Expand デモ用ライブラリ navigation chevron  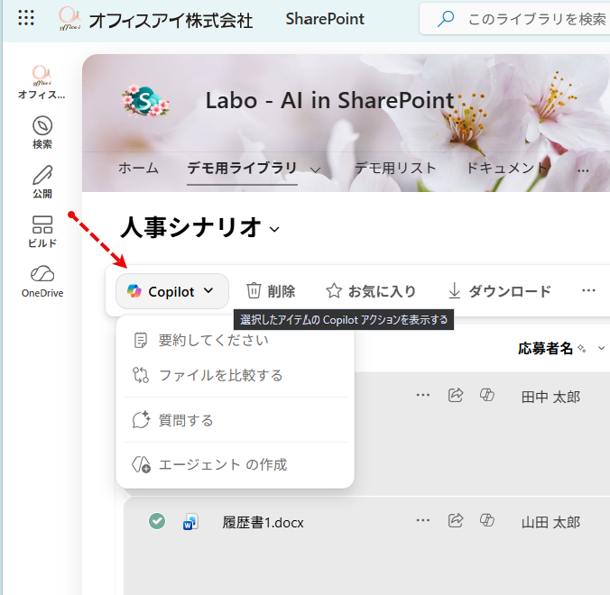click(x=316, y=169)
